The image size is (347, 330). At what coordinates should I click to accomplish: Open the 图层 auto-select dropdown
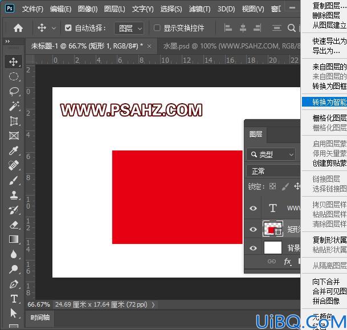pyautogui.click(x=129, y=28)
